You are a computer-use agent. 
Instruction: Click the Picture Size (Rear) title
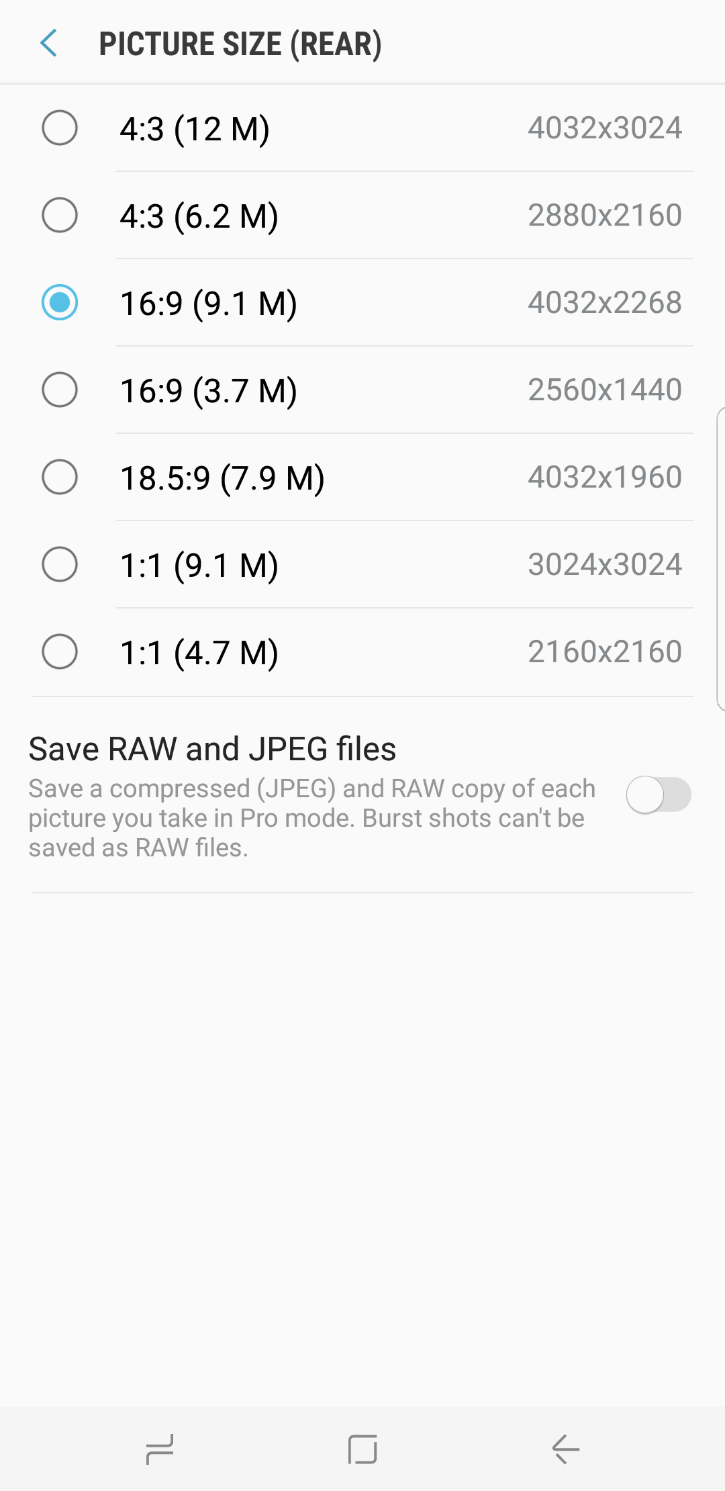240,44
